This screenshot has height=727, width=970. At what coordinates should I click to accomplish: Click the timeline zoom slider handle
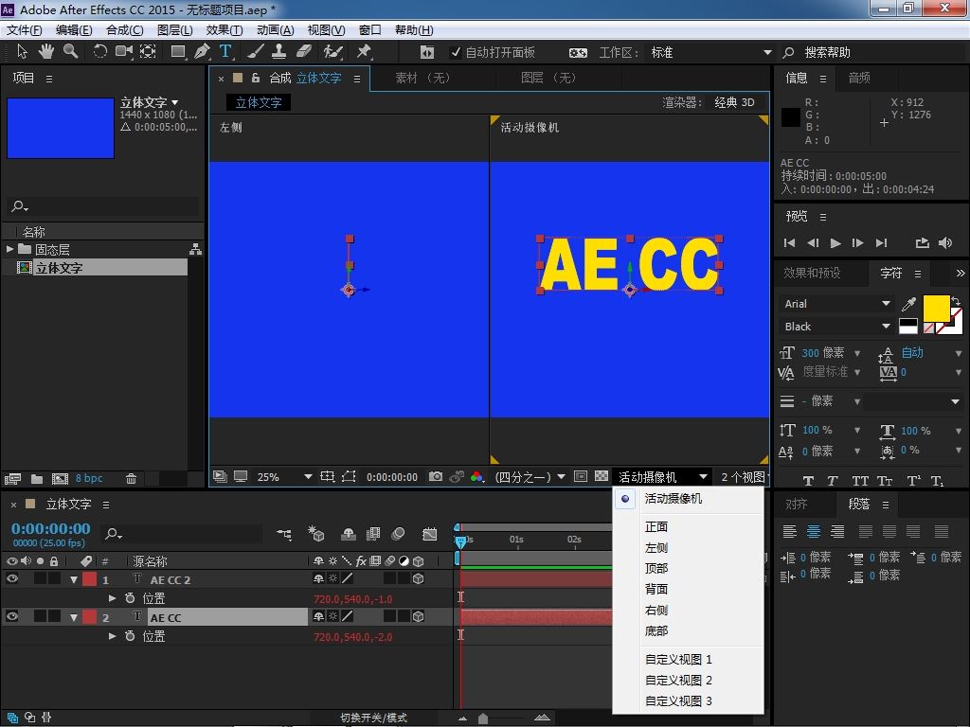coord(483,718)
